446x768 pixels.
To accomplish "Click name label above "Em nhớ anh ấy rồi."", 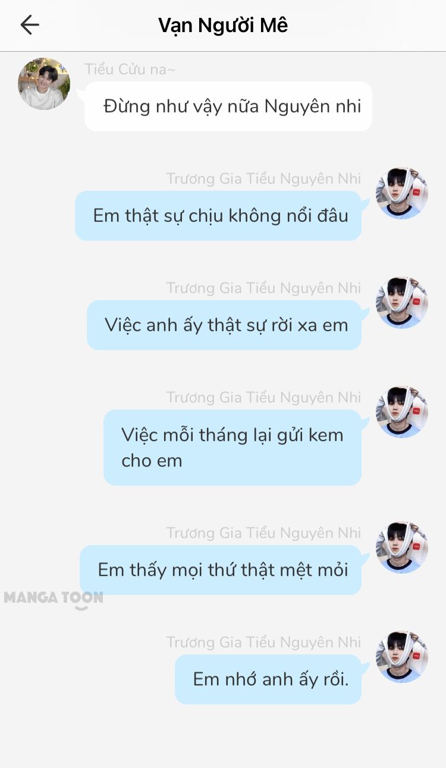I will coord(263,643).
